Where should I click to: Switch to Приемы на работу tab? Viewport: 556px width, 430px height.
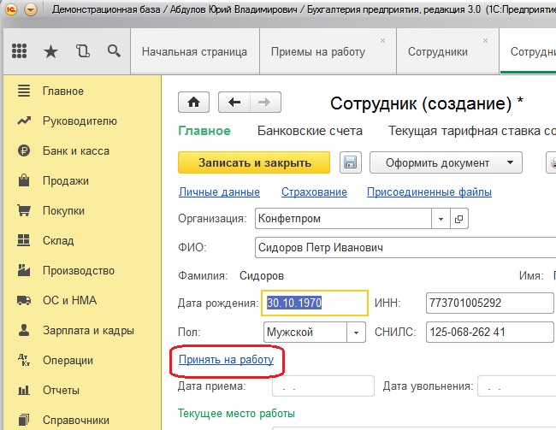pyautogui.click(x=317, y=51)
